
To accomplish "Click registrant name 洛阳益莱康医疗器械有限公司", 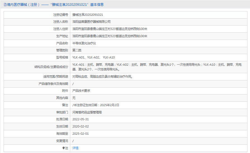I will [x=91, y=22].
